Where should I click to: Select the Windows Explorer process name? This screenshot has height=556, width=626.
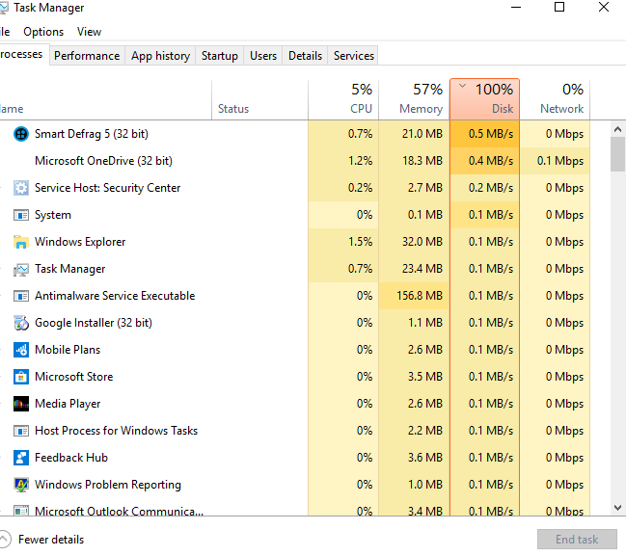click(x=80, y=242)
